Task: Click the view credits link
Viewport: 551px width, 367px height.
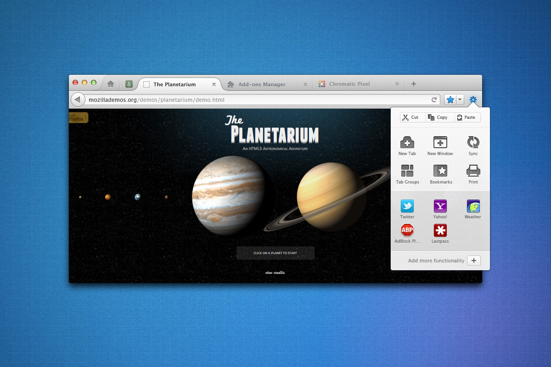Action: pos(275,272)
